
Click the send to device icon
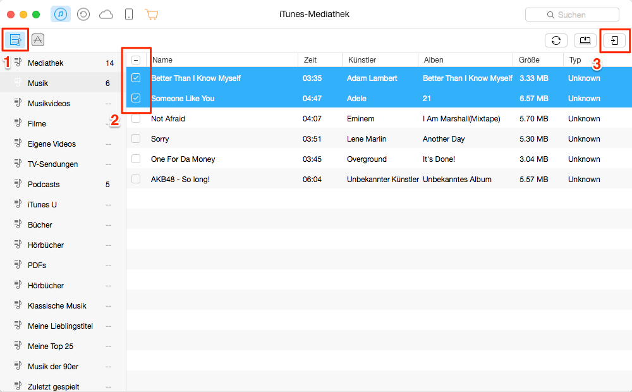pos(614,40)
